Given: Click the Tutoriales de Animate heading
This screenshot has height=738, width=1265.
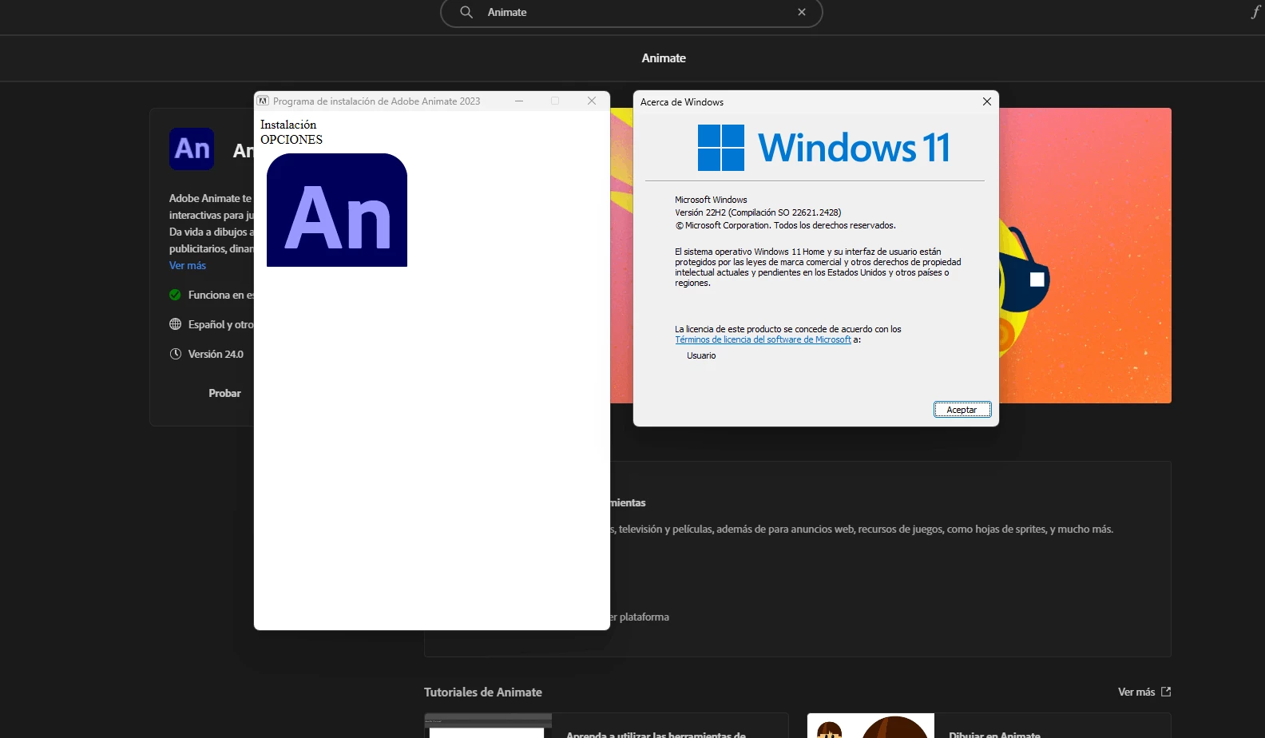Looking at the screenshot, I should pyautogui.click(x=483, y=692).
